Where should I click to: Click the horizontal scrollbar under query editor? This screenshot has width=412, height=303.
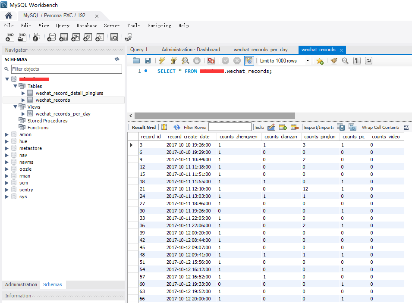coord(215,116)
